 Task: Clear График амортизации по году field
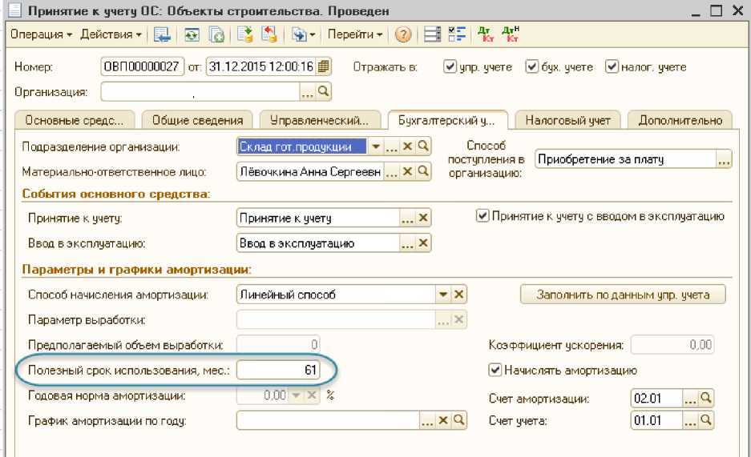coord(443,421)
